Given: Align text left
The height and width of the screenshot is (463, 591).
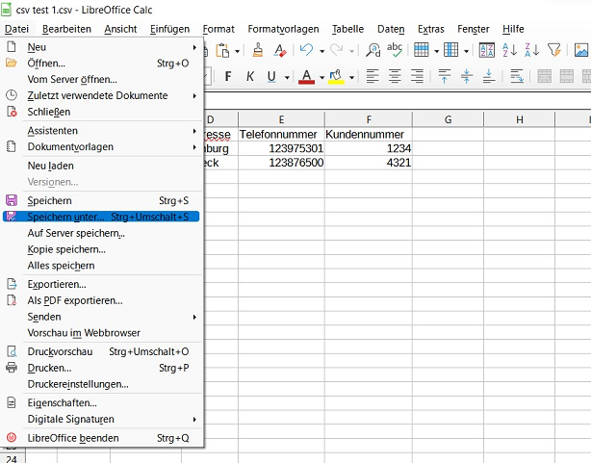Looking at the screenshot, I should [373, 76].
